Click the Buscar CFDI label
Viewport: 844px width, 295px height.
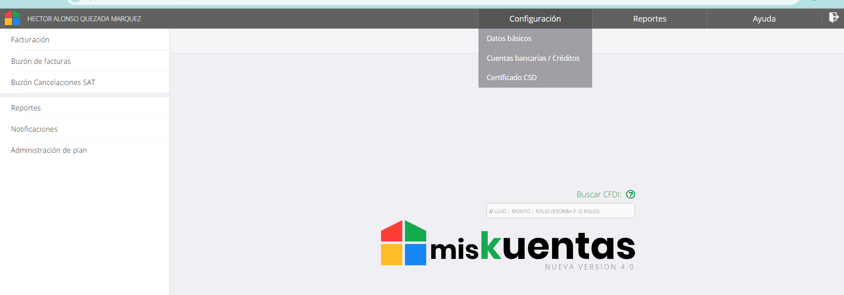click(x=598, y=194)
